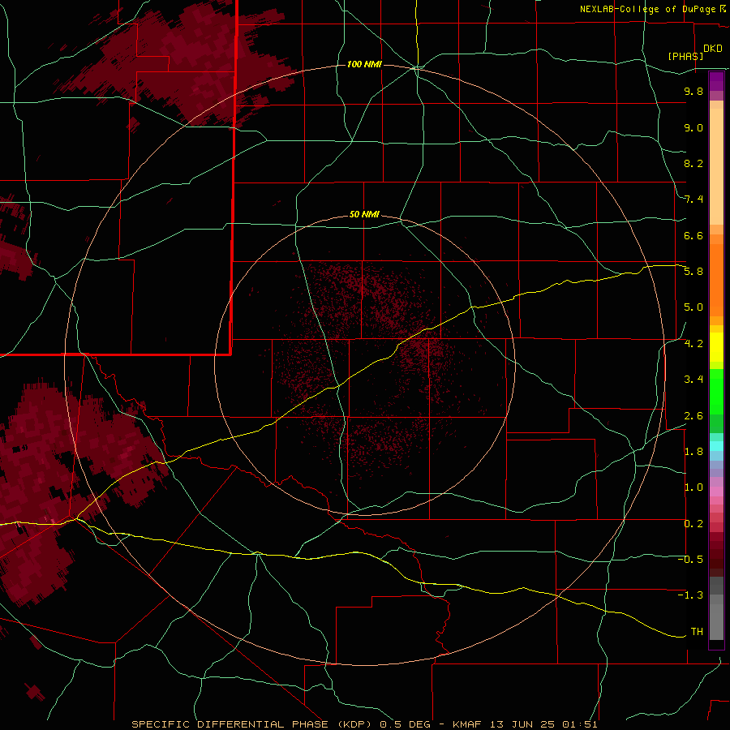
Task: Click the 50 NMI range ring label
Action: 364,214
